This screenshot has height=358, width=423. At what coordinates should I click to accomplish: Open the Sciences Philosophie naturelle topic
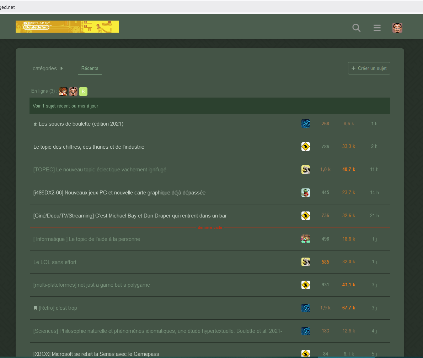pyautogui.click(x=158, y=331)
